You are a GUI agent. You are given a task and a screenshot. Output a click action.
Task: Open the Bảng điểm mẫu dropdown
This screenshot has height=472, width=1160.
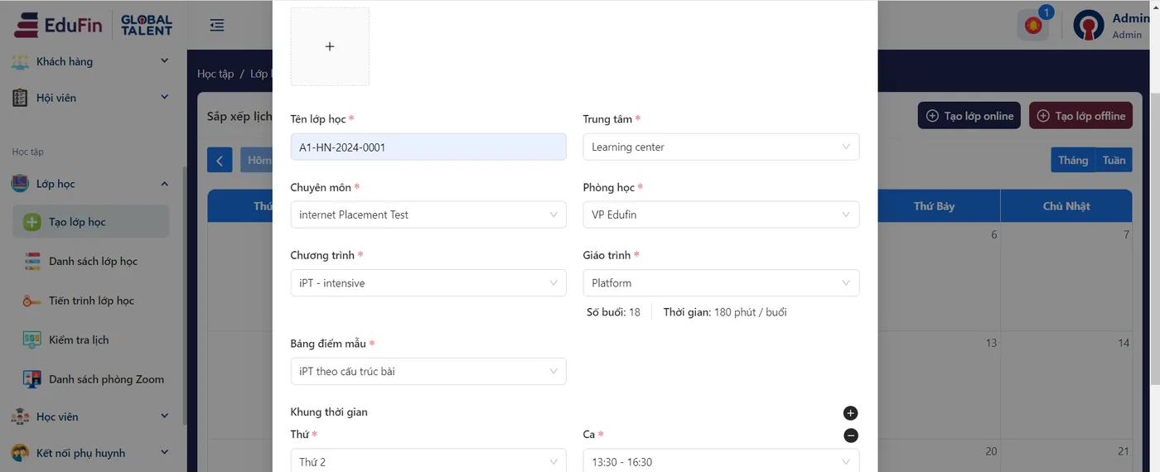(428, 371)
